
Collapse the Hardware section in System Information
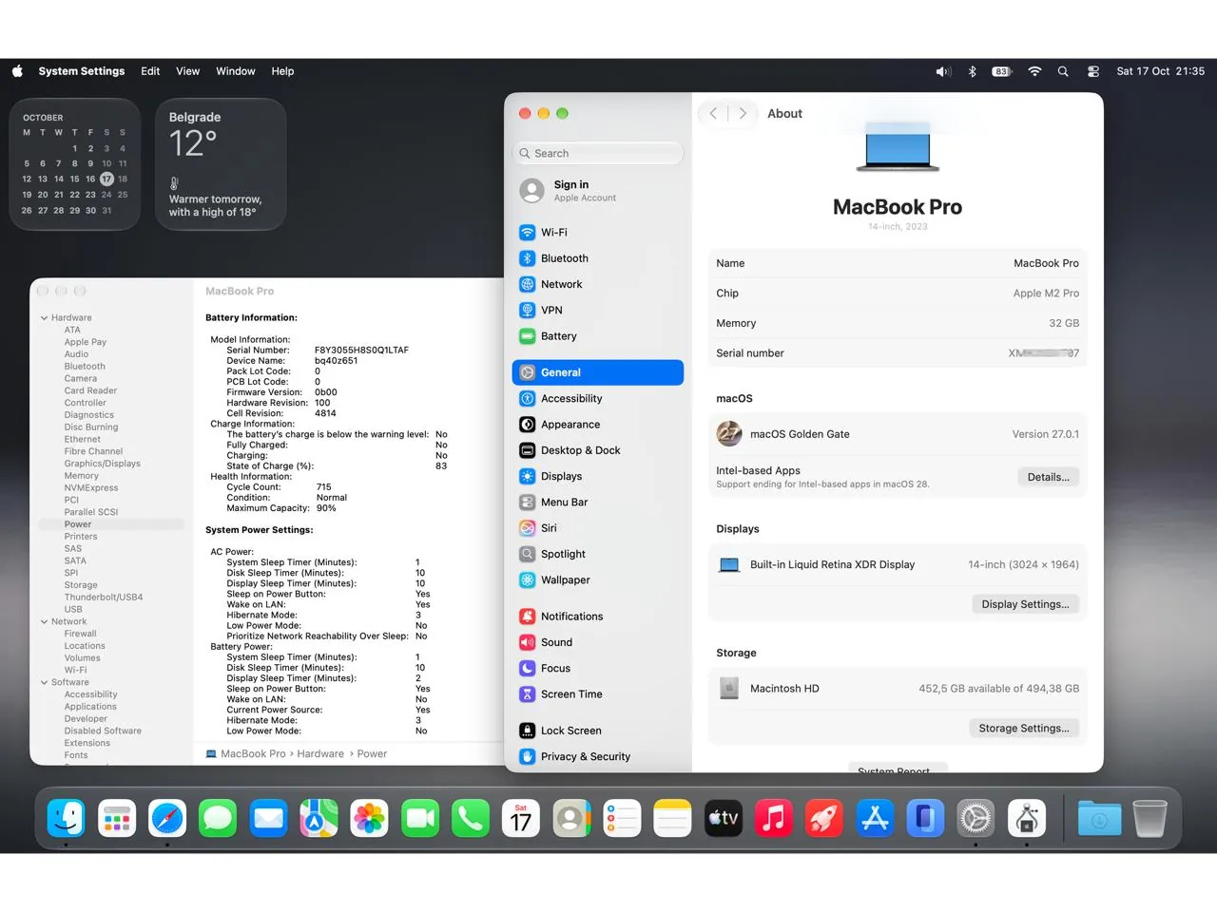point(44,318)
